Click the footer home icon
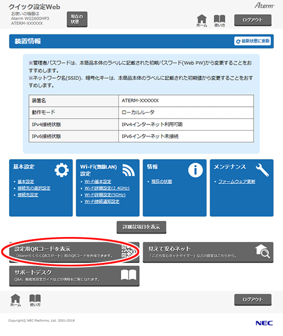283x336 pixels. 15,300
